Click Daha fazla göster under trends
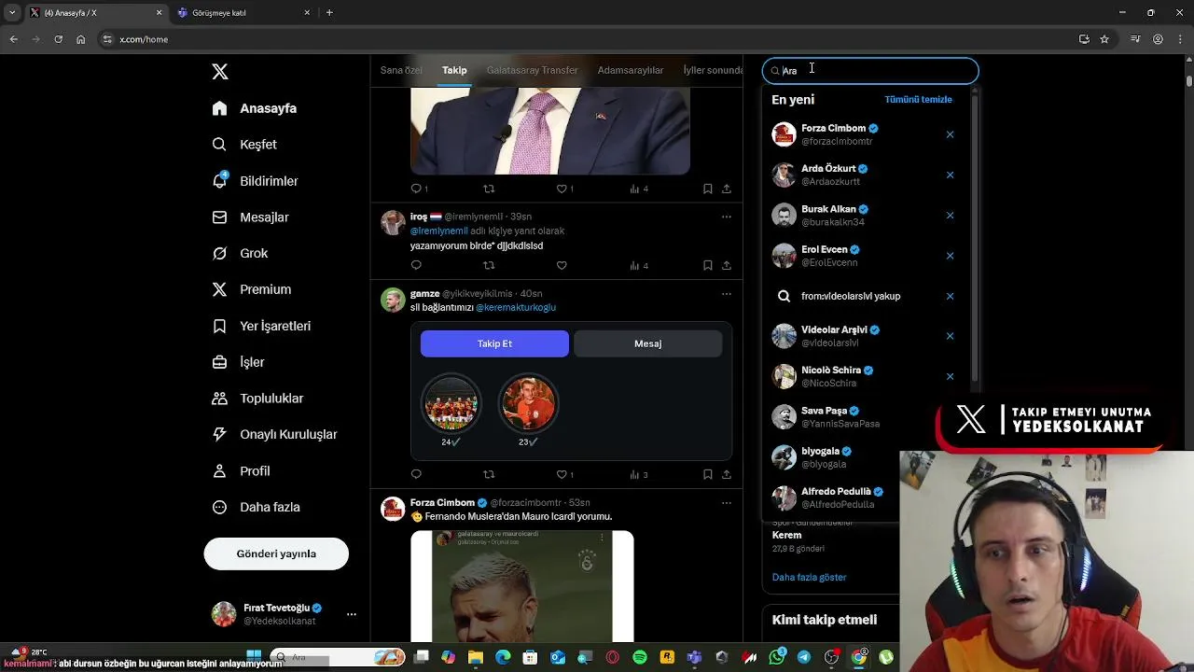1194x672 pixels. pyautogui.click(x=809, y=578)
